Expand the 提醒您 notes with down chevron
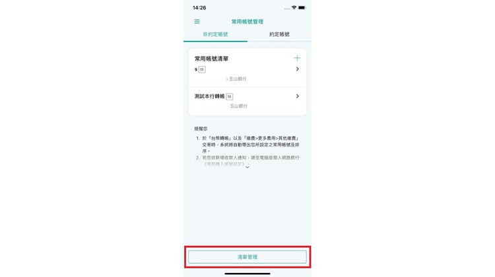This screenshot has width=495, height=277. [247, 168]
